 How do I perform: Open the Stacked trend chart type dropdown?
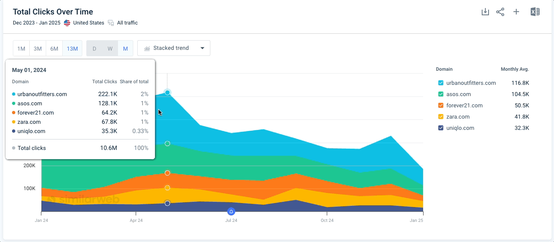174,48
